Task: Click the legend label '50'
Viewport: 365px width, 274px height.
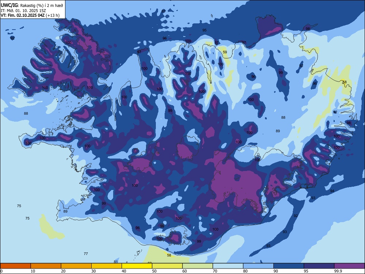Action: tap(154, 271)
